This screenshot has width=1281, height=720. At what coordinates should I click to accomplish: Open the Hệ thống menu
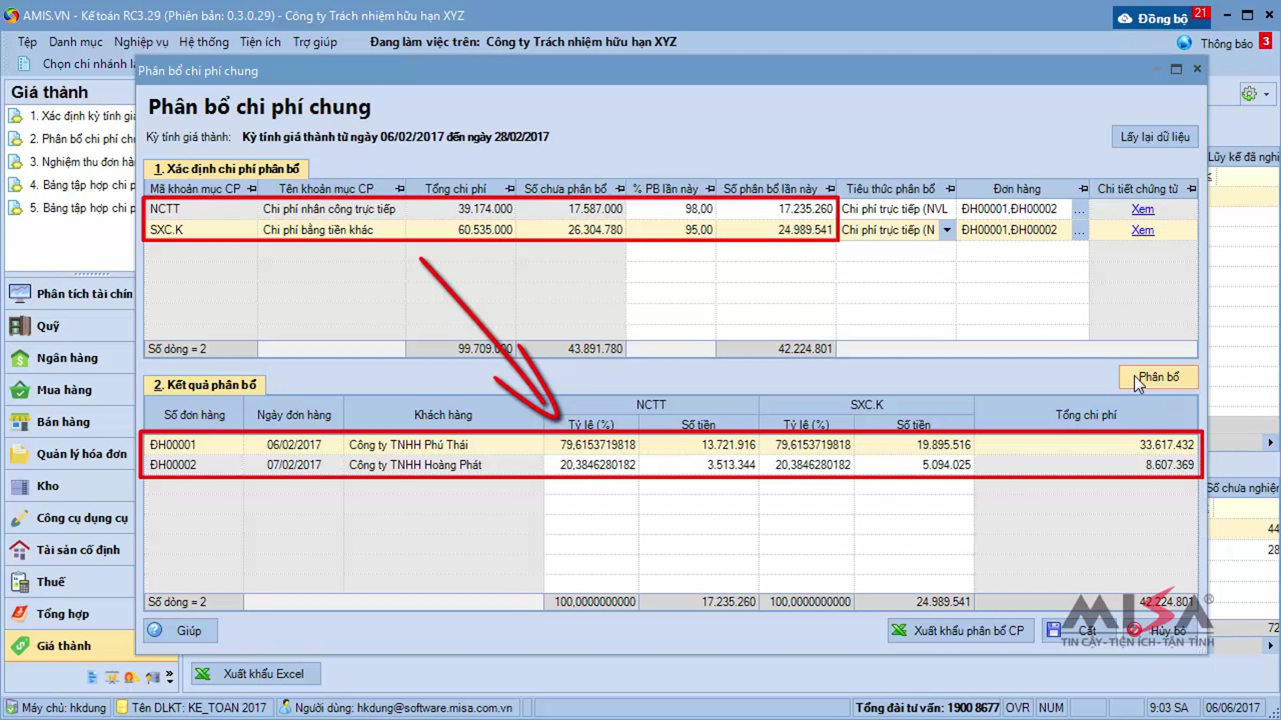pos(204,42)
